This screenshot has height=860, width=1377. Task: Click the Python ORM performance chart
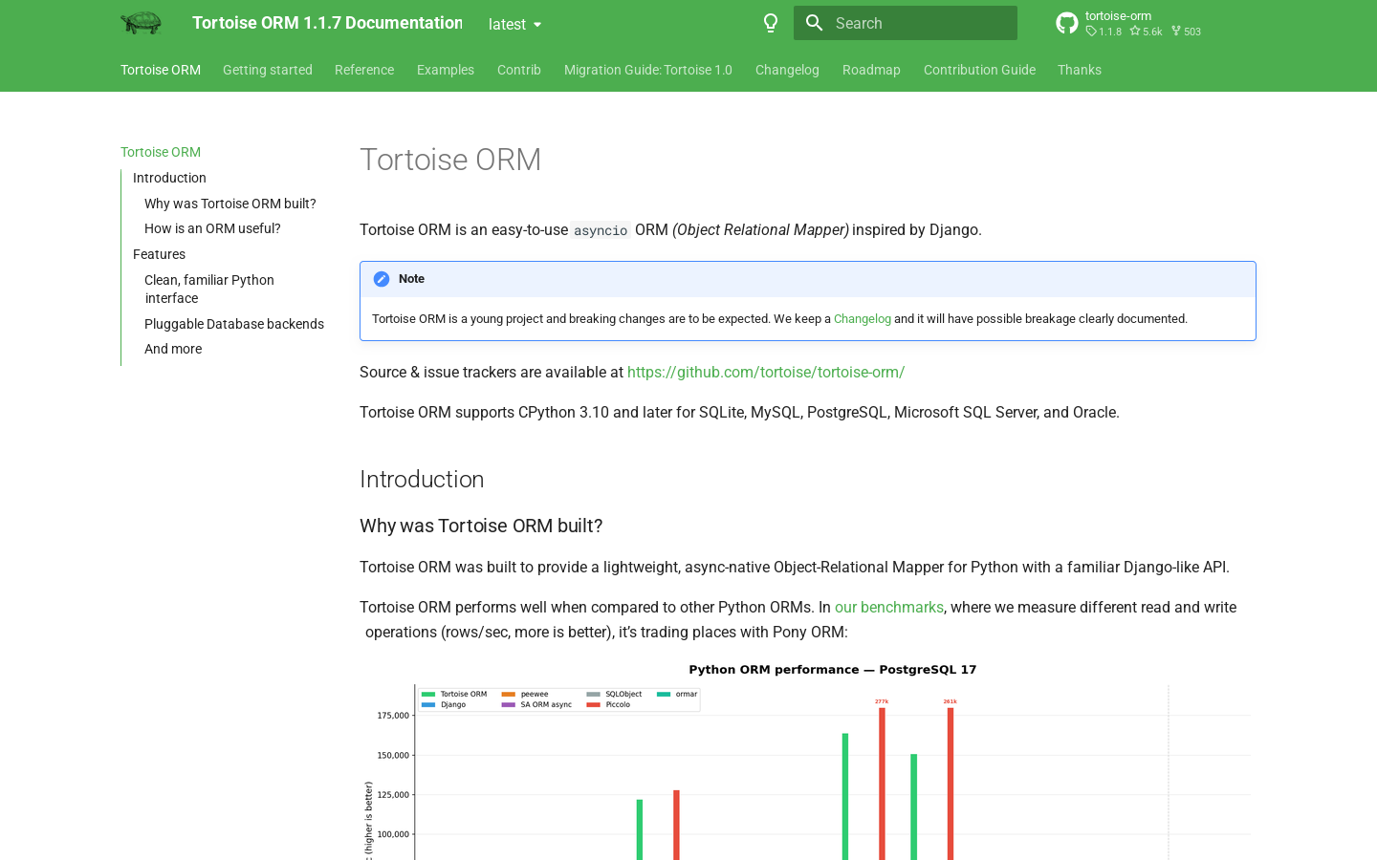tap(808, 761)
